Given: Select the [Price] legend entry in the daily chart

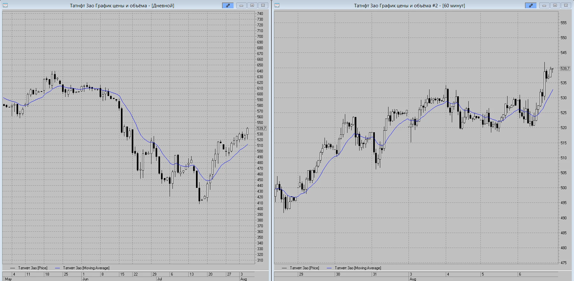Looking at the screenshot, I should pos(29,268).
